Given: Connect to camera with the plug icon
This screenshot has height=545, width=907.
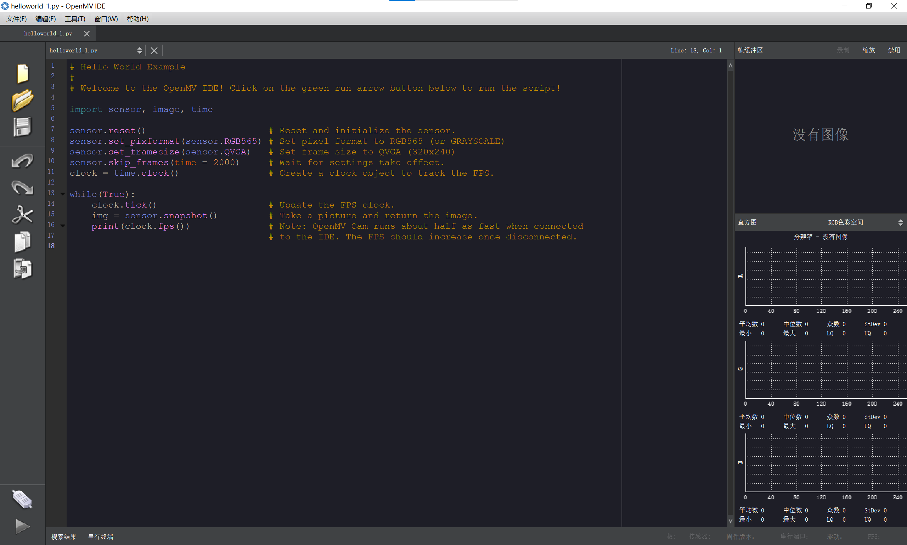Looking at the screenshot, I should pos(22,499).
